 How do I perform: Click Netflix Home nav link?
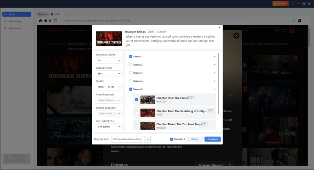point(73,31)
